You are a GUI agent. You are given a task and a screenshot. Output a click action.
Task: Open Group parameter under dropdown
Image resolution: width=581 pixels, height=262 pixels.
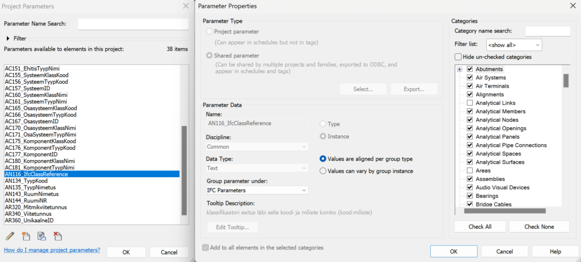[x=257, y=190]
